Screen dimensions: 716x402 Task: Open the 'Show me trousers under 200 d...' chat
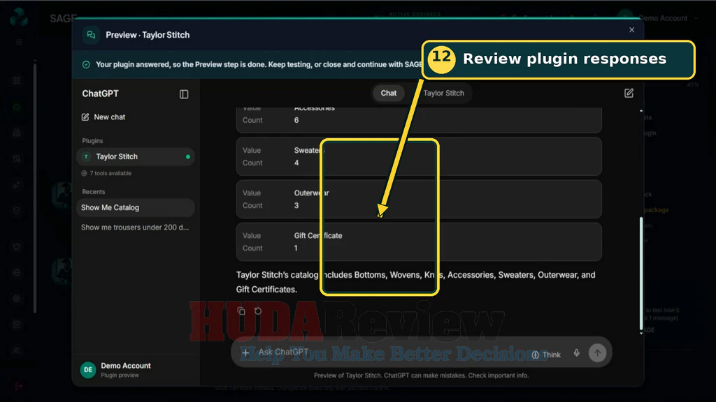point(135,227)
